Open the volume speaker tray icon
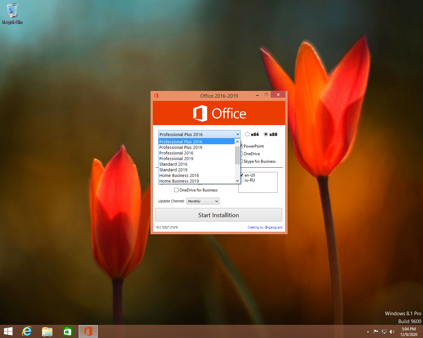Image resolution: width=423 pixels, height=338 pixels. [x=392, y=332]
